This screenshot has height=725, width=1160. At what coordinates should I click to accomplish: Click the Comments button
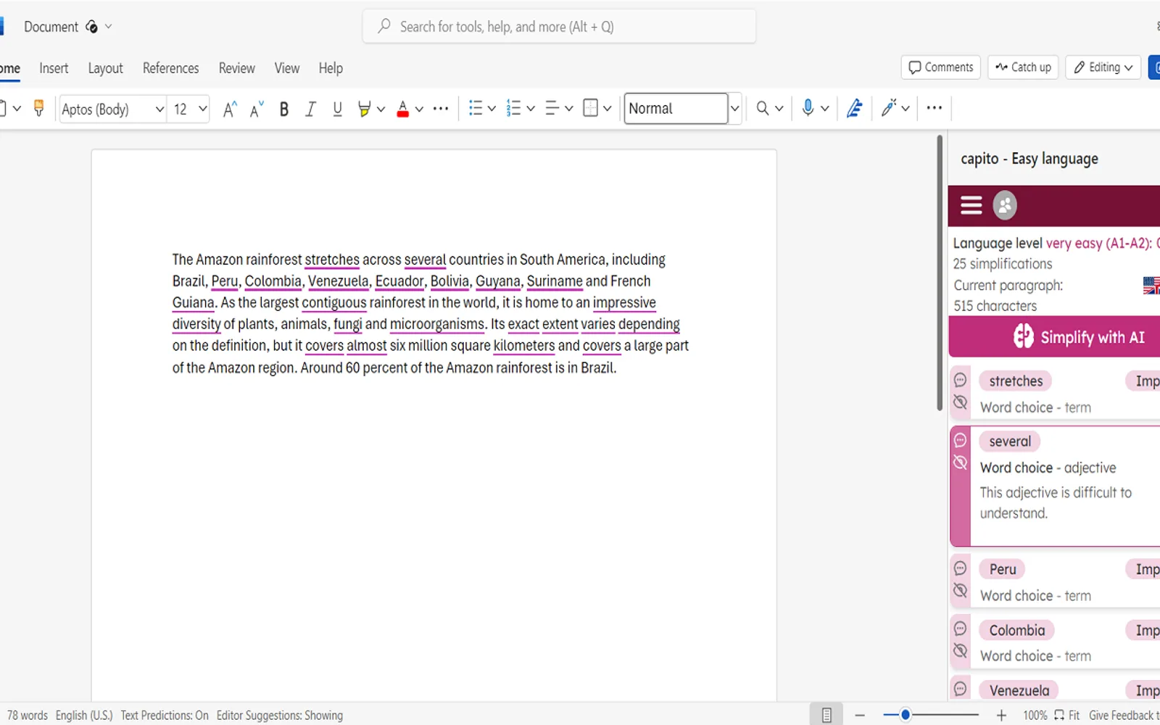pyautogui.click(x=941, y=67)
